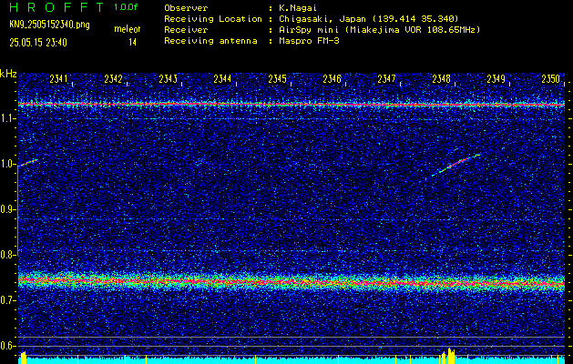Click the kHz axis unit label
This screenshot has width=573, height=364.
click(8, 75)
